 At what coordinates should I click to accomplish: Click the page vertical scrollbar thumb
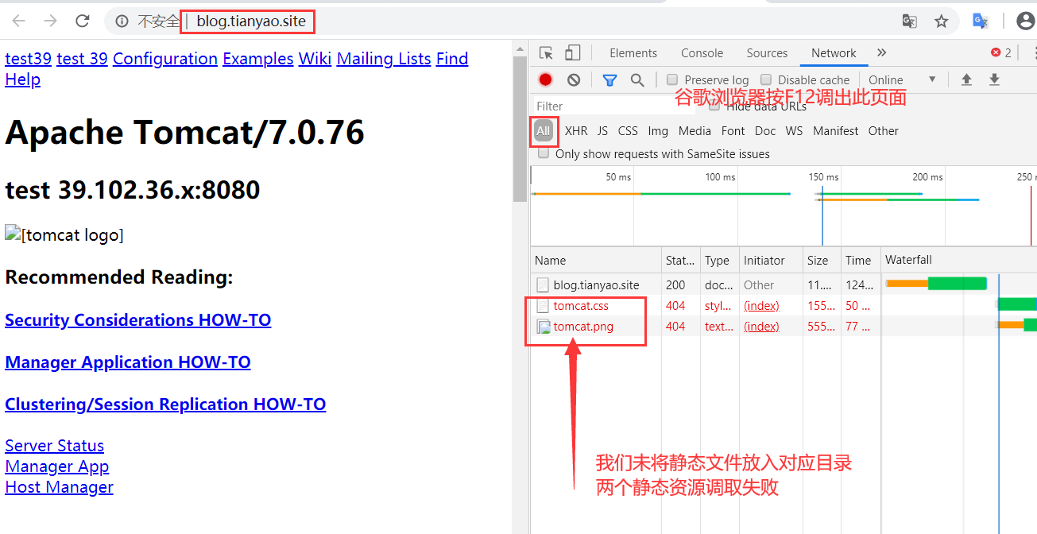[x=520, y=128]
